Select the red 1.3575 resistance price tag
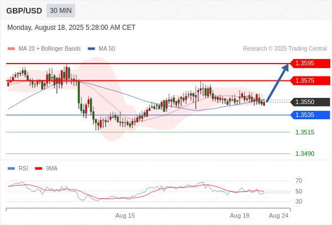Viewport: 332px width, 225px height. (x=310, y=80)
